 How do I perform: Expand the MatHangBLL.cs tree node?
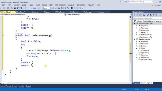[136, 35]
